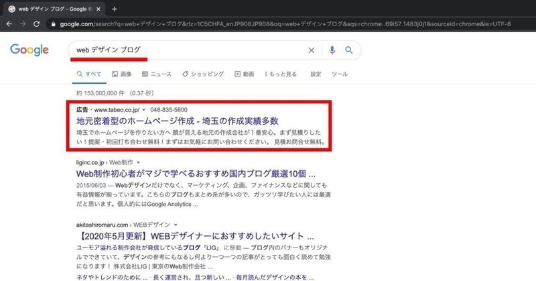Open a new tab with the plus button

click(x=115, y=9)
